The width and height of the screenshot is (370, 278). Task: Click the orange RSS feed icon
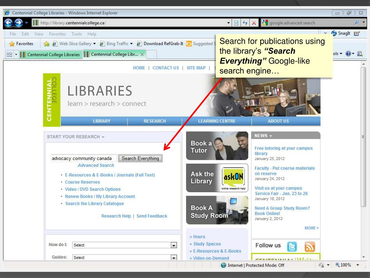pos(310,247)
